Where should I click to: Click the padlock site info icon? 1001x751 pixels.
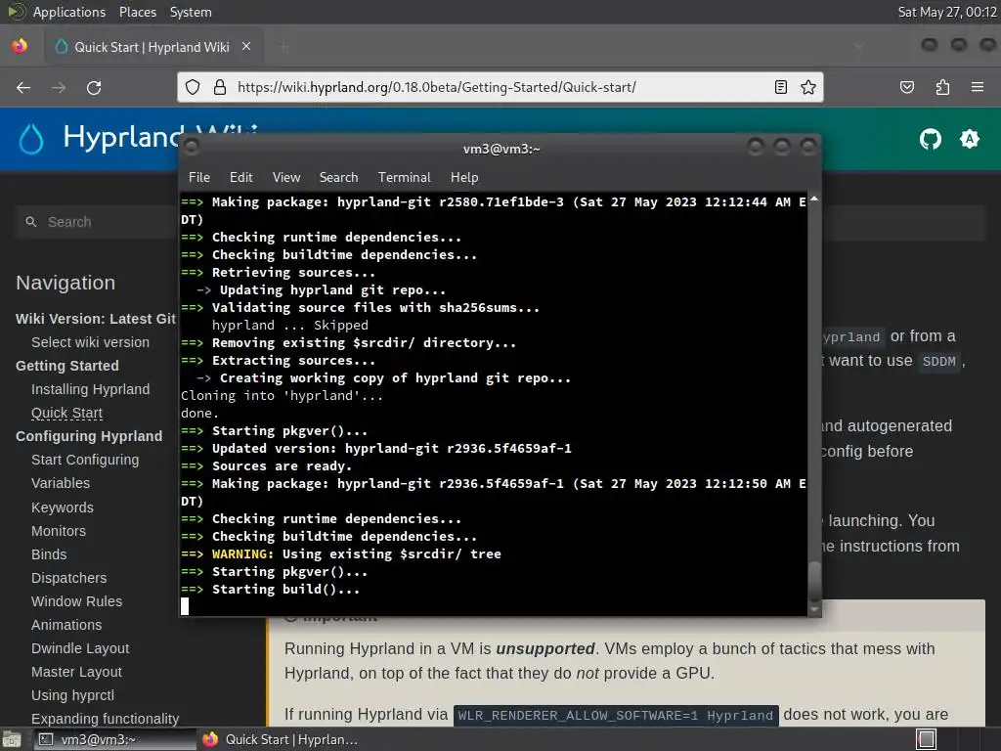tap(220, 87)
